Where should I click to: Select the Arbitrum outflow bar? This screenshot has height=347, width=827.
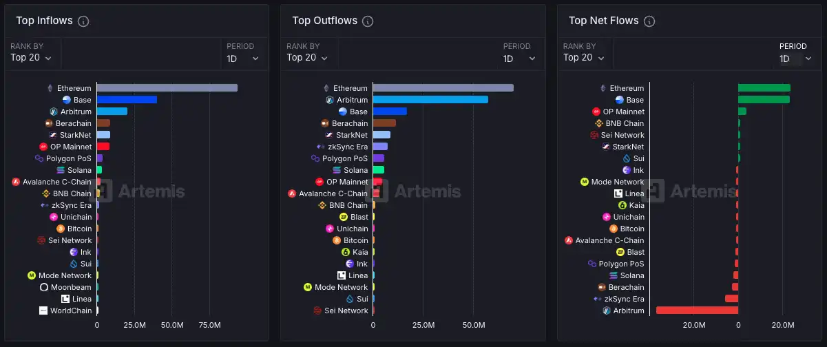(x=430, y=100)
